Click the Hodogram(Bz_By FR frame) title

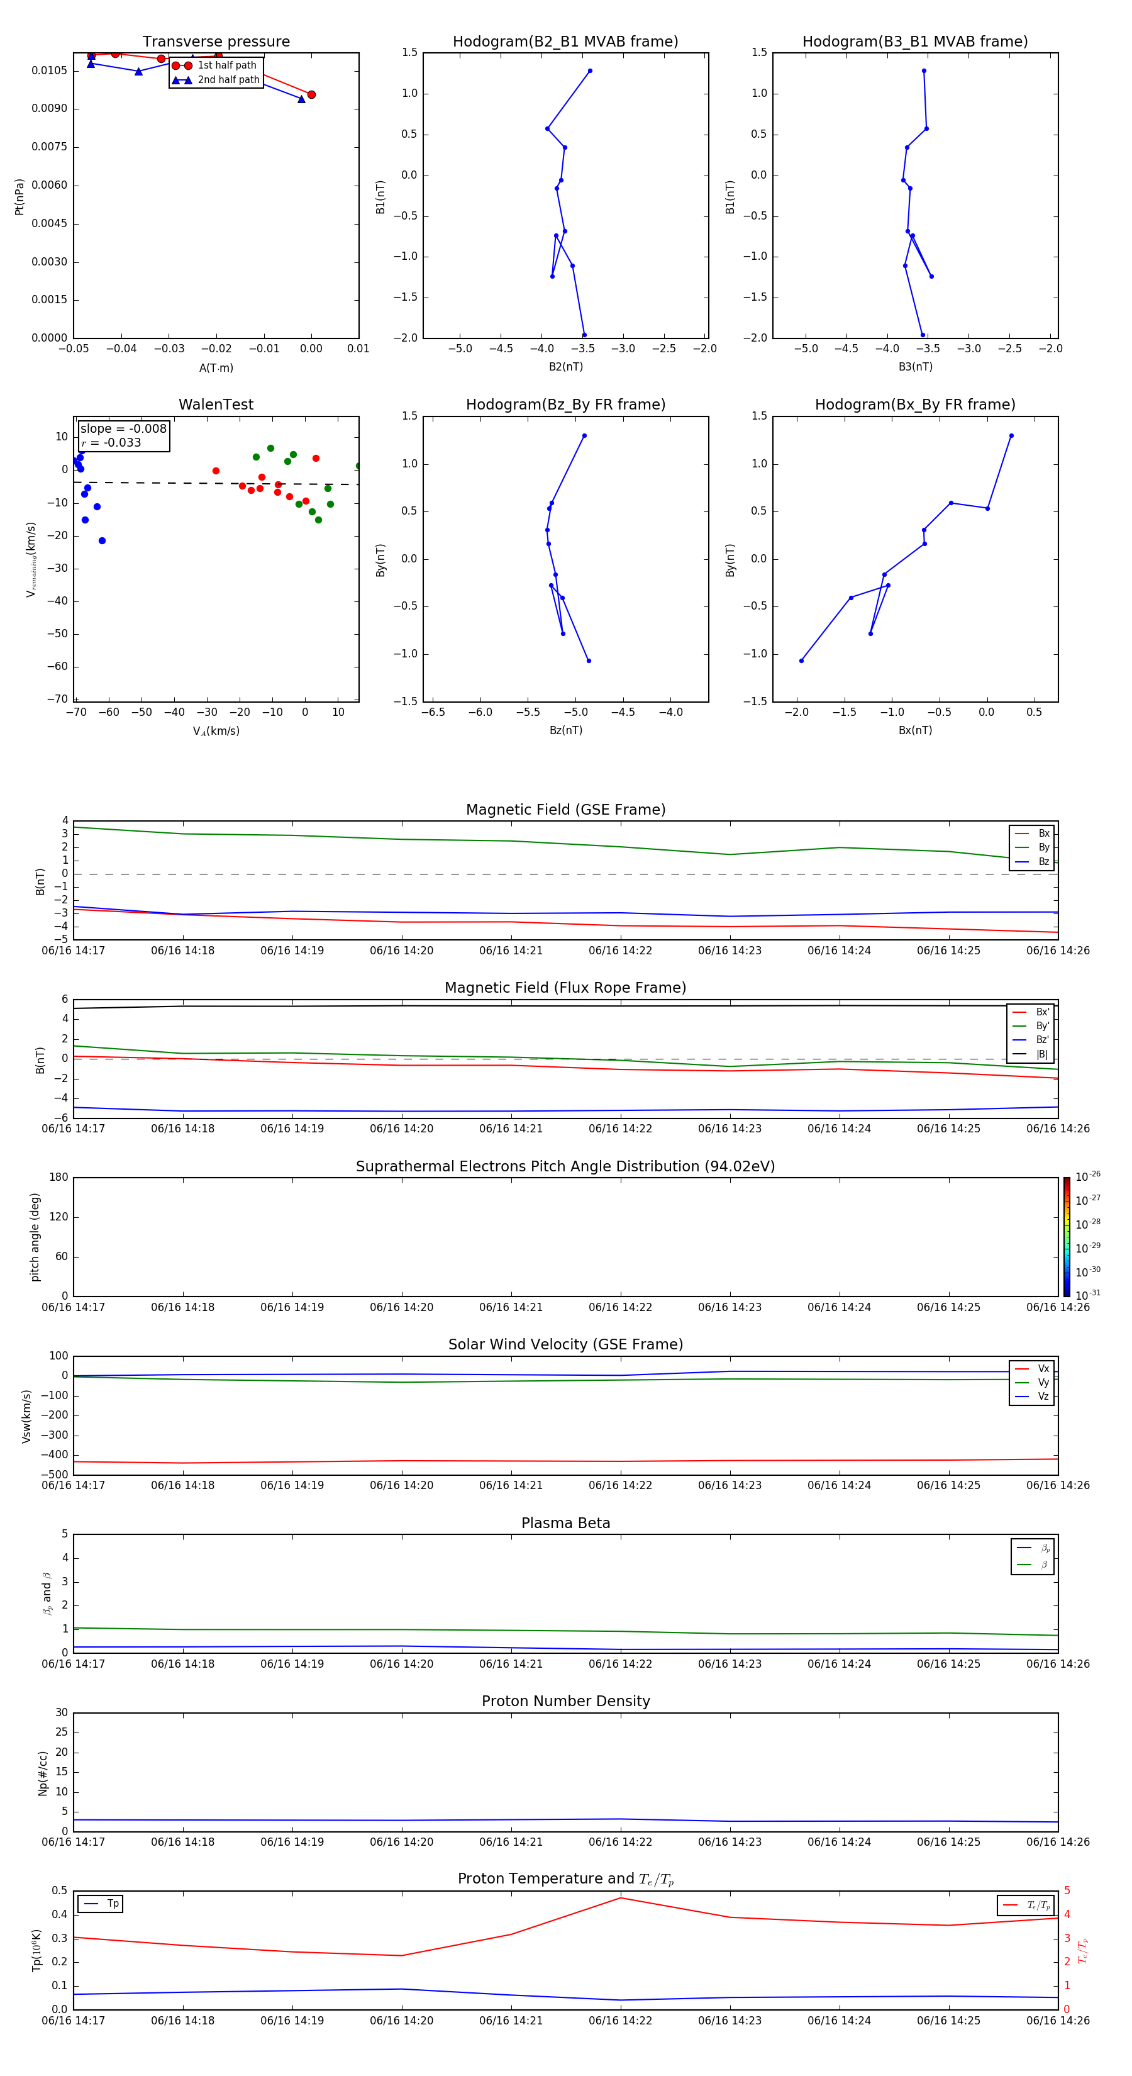click(565, 405)
